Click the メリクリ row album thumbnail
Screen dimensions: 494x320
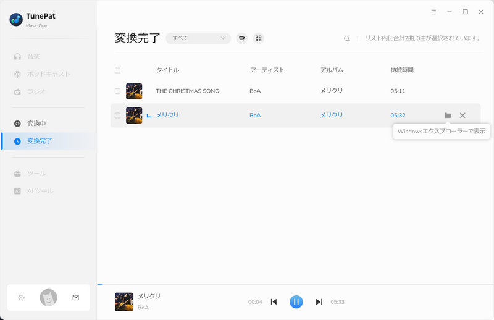(134, 116)
